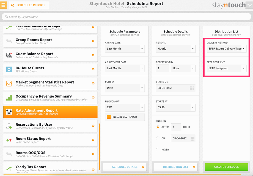
Task: Open Market Segment Statistics Report chevron
Action: pos(93,83)
